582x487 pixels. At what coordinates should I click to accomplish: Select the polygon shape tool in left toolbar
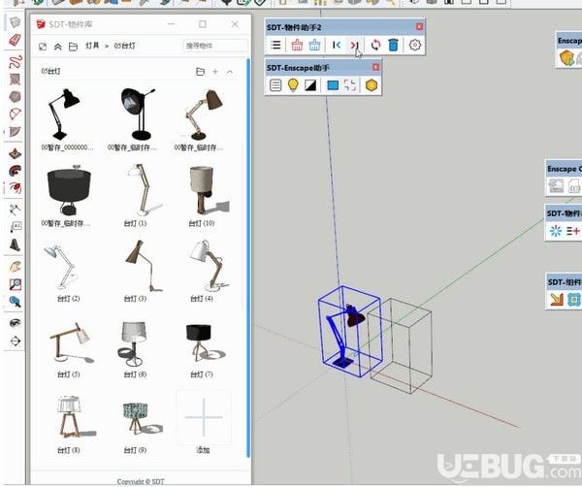[15, 96]
